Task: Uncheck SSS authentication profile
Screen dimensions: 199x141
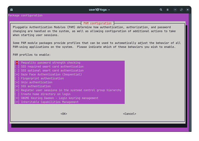Action: 70,86
